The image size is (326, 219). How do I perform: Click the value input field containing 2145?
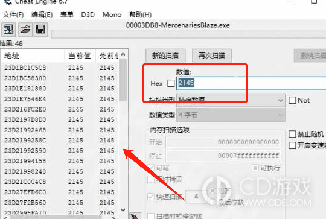coord(251,83)
